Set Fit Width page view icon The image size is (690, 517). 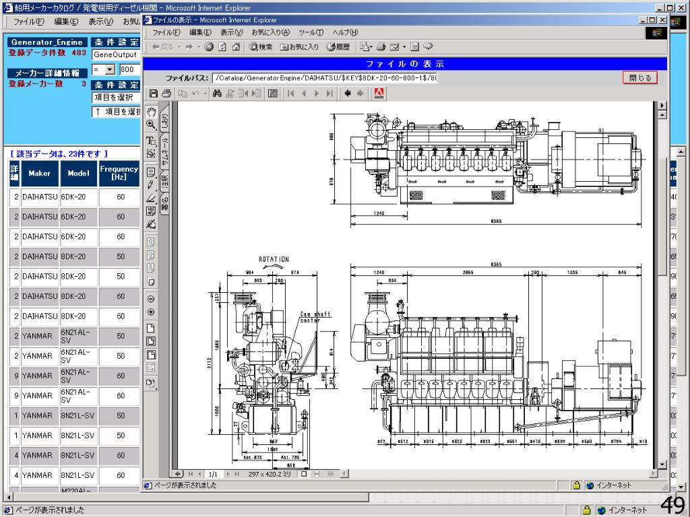(x=151, y=355)
